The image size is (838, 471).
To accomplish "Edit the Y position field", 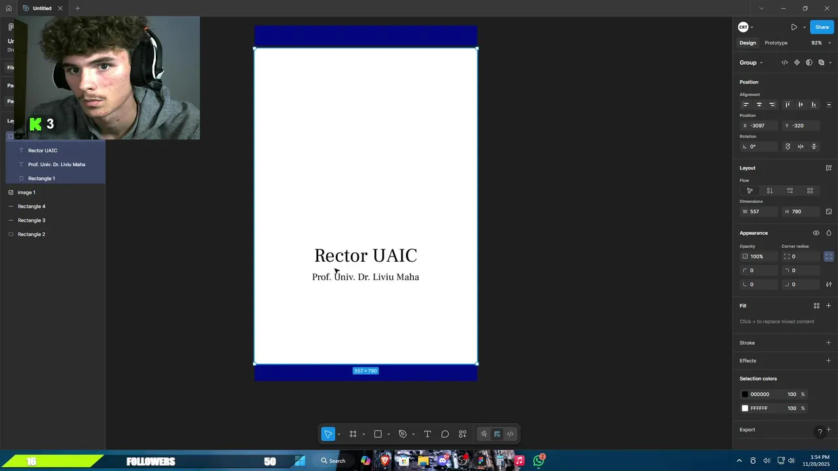I will pyautogui.click(x=800, y=126).
